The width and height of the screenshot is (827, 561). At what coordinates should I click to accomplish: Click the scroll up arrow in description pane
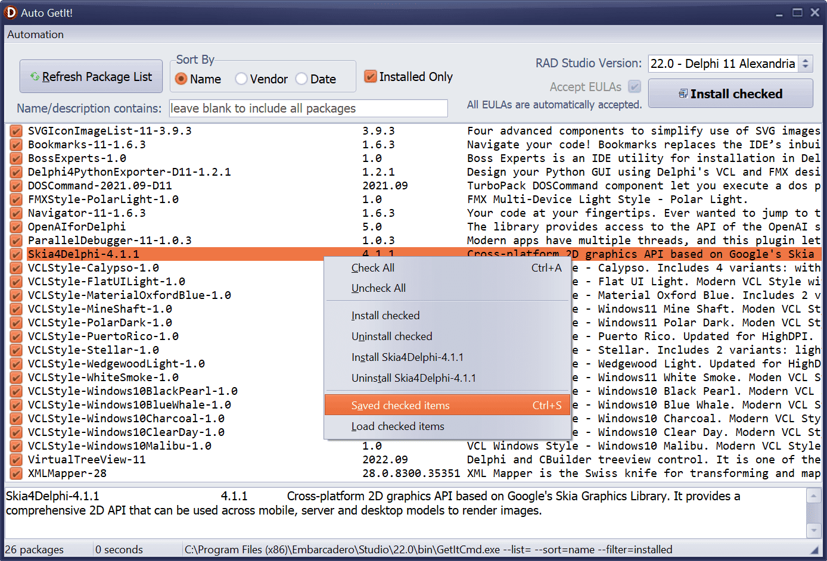(813, 495)
